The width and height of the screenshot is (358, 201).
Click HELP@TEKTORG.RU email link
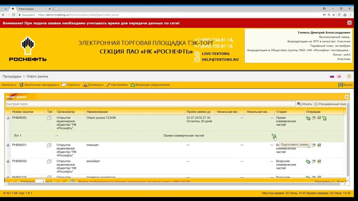[x=220, y=59]
